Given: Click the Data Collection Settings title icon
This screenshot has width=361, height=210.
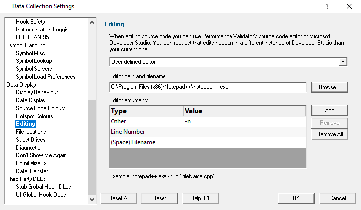Looking at the screenshot, I should [x=6, y=6].
